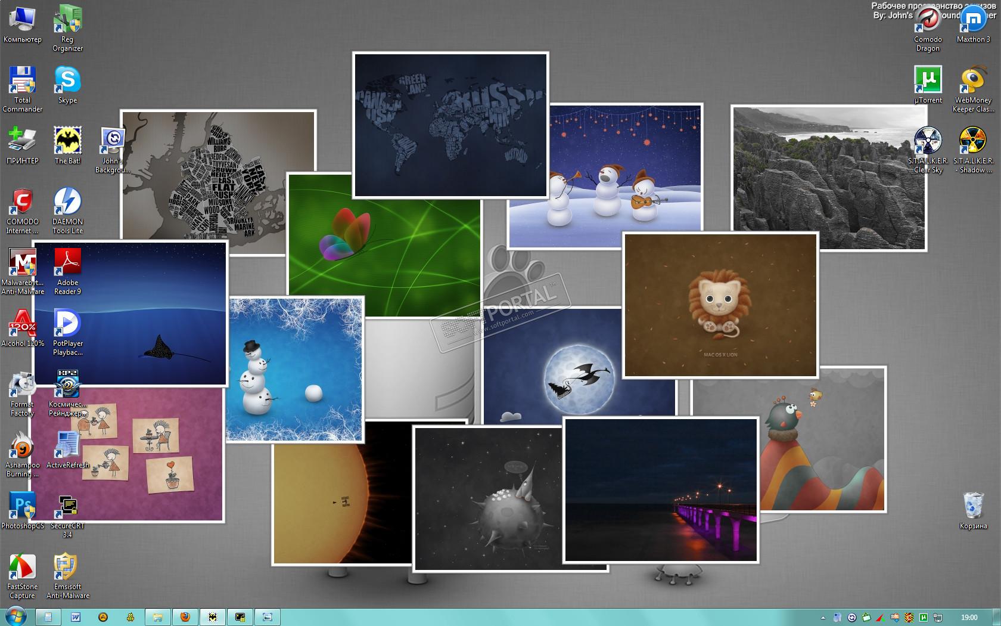
Task: Open Total Commander desktop icon
Action: (x=23, y=89)
